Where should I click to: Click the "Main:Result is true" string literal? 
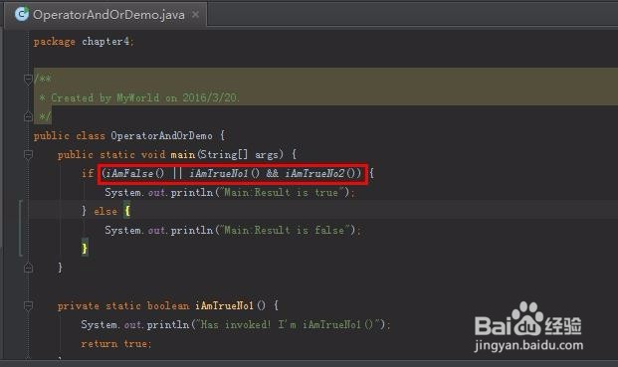(283, 193)
